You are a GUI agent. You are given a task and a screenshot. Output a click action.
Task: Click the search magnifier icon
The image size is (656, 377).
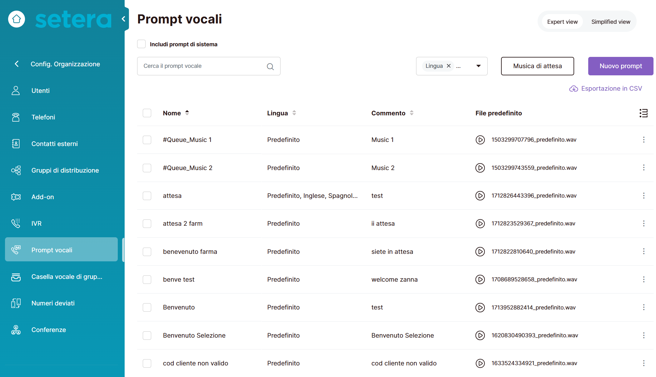click(270, 66)
